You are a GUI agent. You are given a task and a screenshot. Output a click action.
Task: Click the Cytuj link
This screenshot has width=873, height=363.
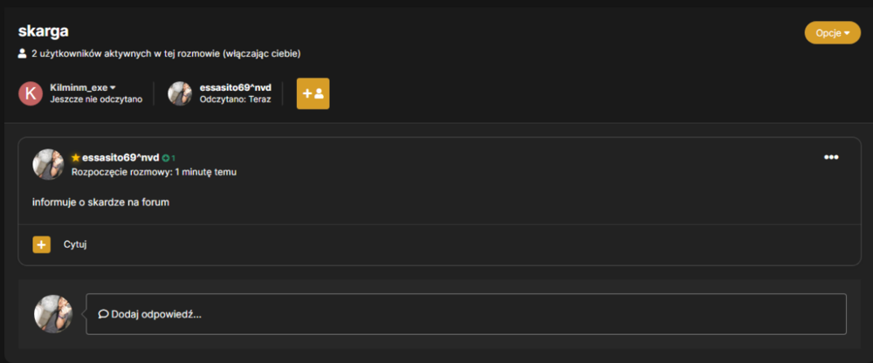pyautogui.click(x=75, y=244)
